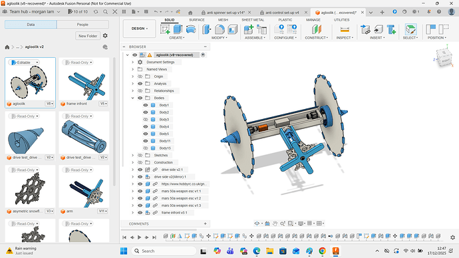
Task: Switch to the PLASTIC tab
Action: 285,20
